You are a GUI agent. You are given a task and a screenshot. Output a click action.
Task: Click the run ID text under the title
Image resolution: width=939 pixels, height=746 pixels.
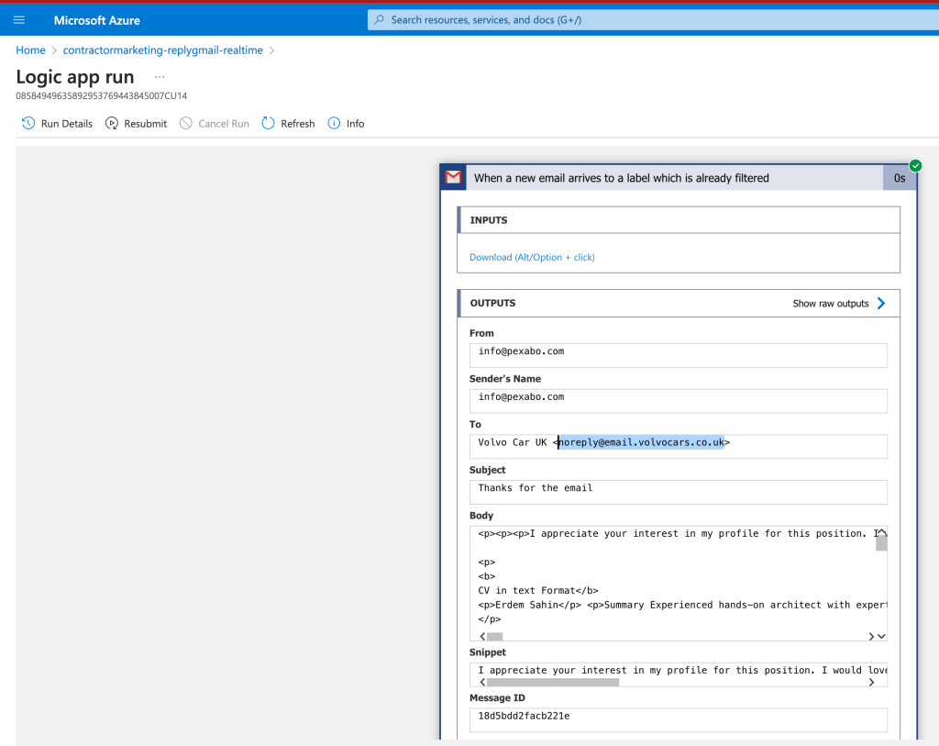101,95
